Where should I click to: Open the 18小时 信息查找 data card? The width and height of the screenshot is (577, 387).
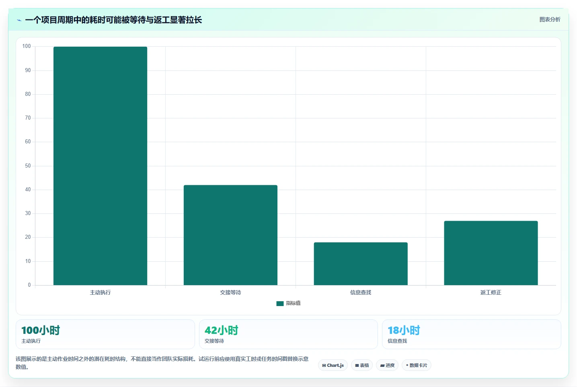[x=472, y=334]
